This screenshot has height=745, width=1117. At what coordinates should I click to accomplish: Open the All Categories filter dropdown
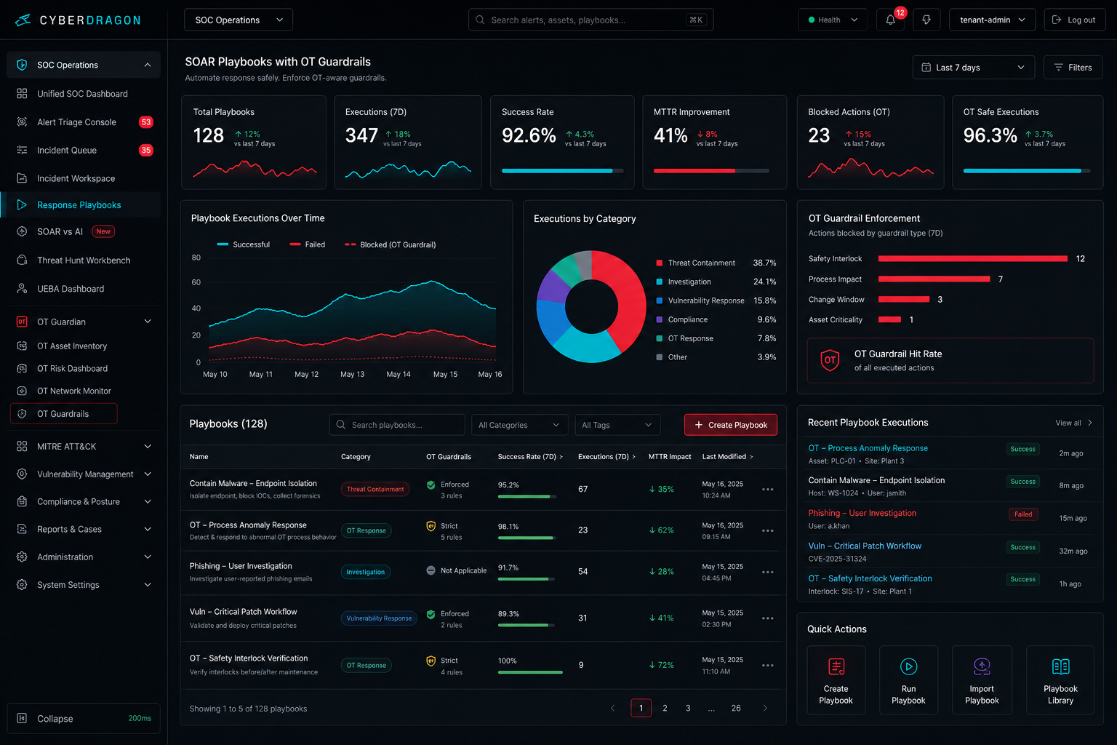[x=519, y=425]
